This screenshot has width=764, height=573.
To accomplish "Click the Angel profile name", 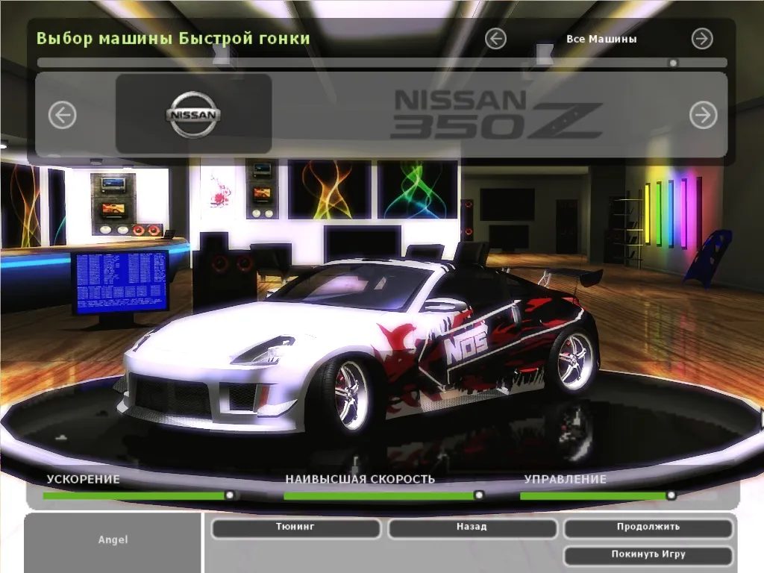I will coord(113,539).
